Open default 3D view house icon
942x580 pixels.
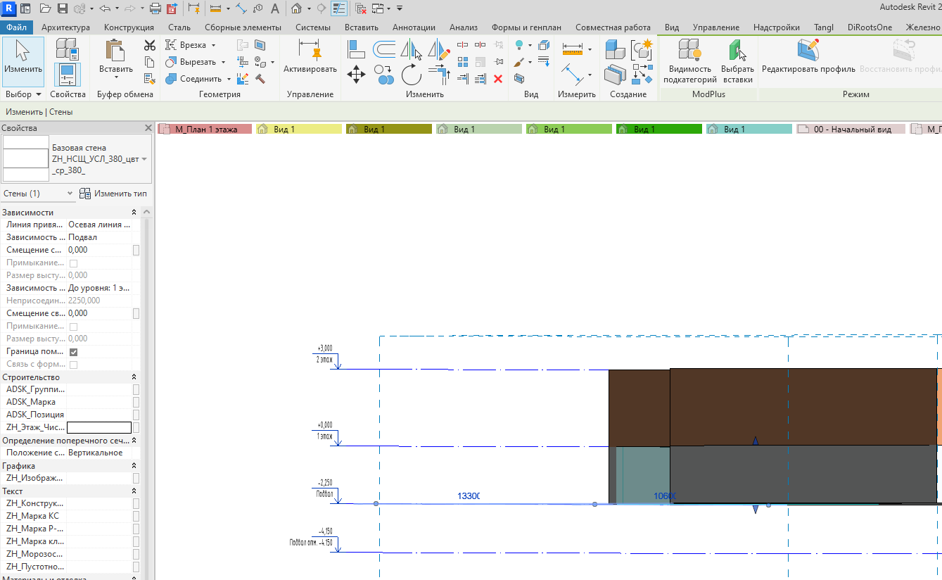(x=296, y=8)
